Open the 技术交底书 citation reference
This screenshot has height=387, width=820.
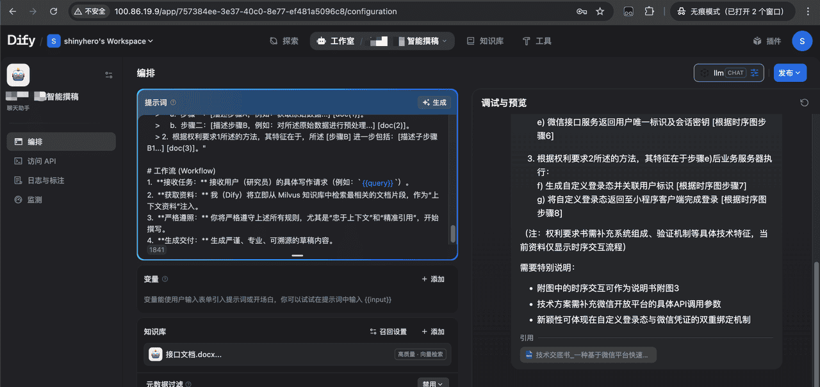coord(588,354)
